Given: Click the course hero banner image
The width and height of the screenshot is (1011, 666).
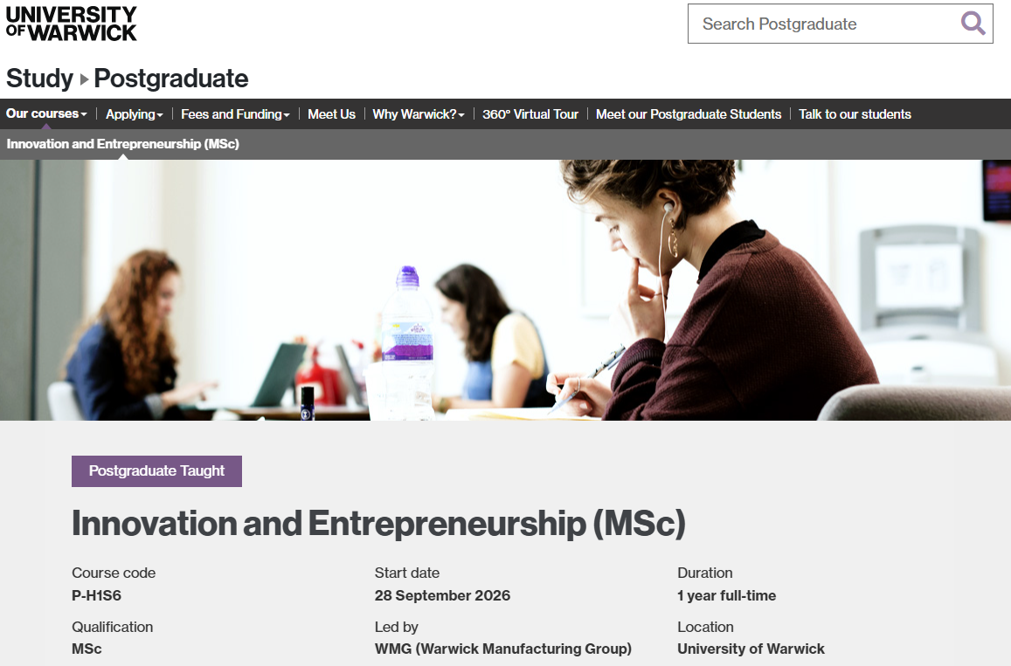Looking at the screenshot, I should 505,290.
